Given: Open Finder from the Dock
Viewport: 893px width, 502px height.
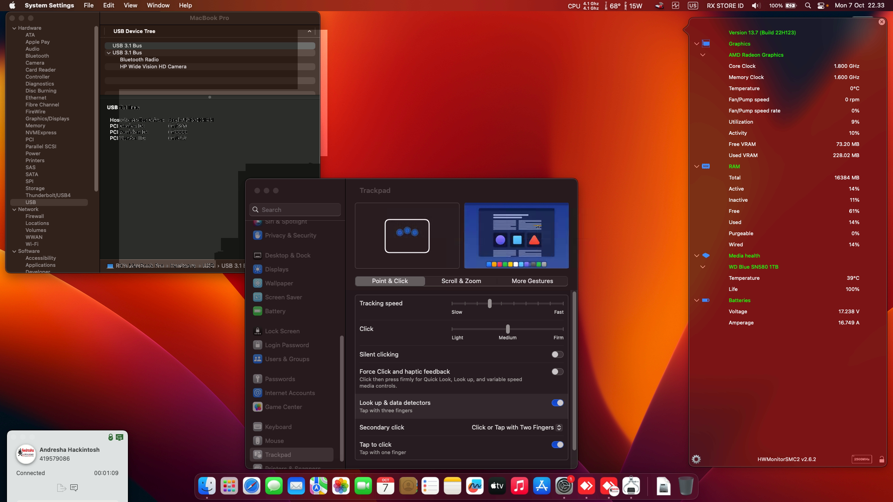Looking at the screenshot, I should click(207, 486).
